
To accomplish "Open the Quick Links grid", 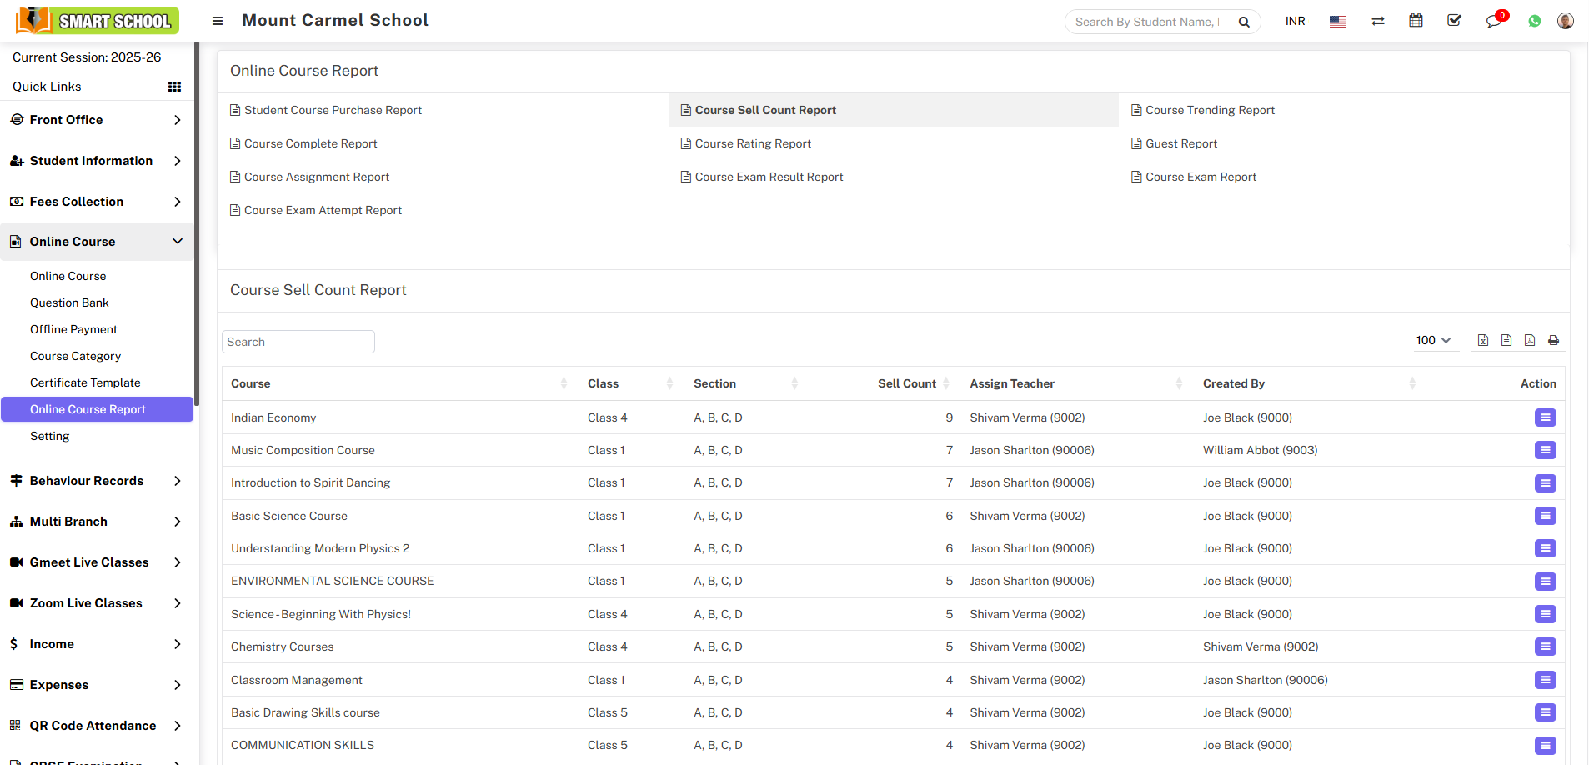I will (174, 87).
